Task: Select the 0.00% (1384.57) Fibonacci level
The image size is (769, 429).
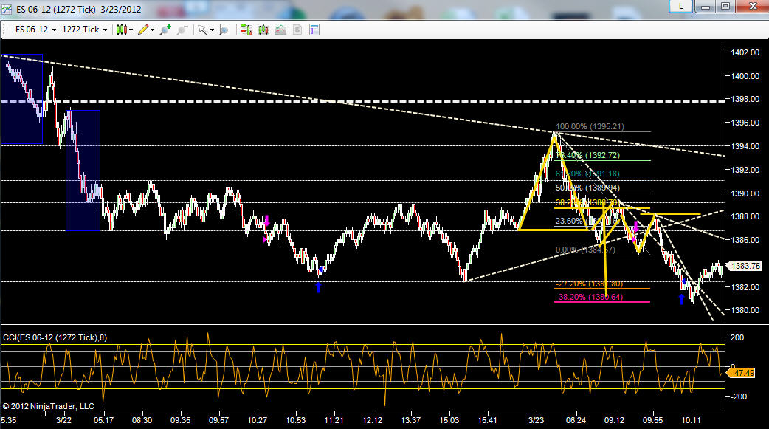Action: pos(585,250)
